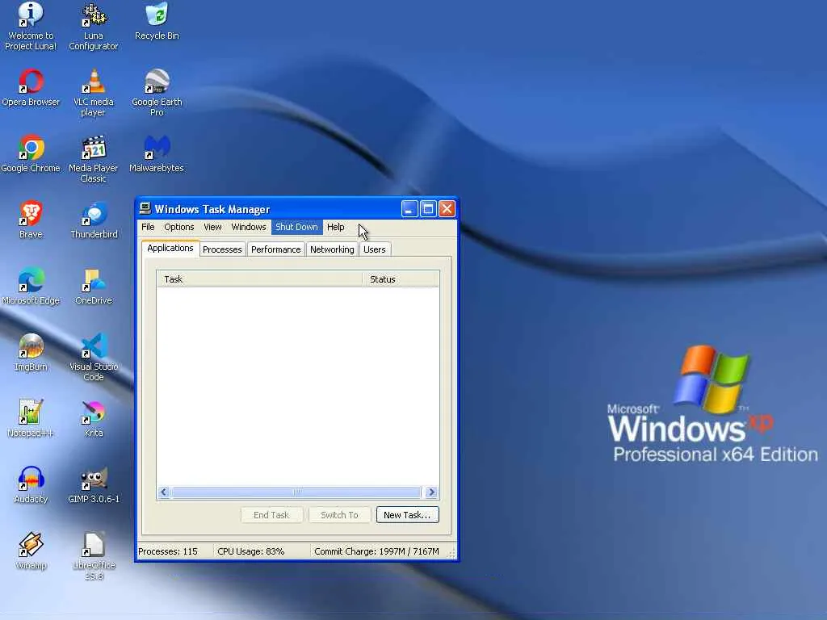Click the 'Processes: 115' status text
827x620 pixels.
168,551
